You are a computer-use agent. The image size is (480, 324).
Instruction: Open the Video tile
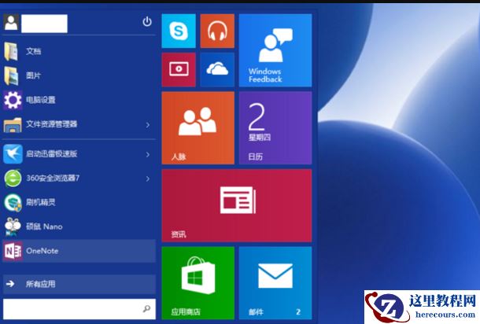(179, 69)
